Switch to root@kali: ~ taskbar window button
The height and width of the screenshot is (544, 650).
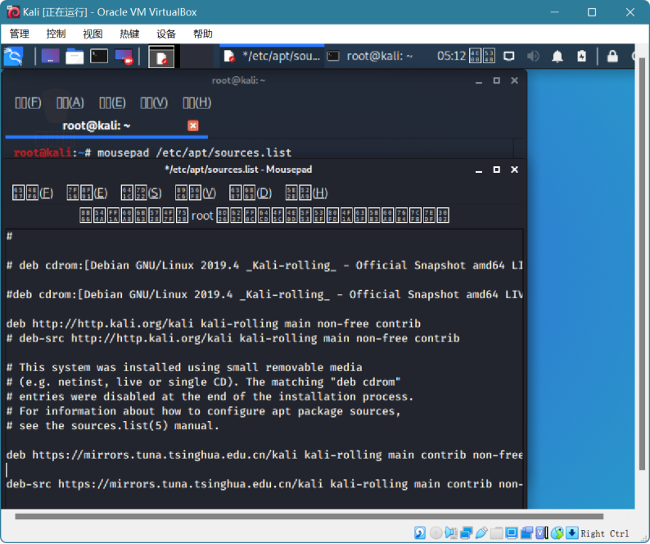(x=369, y=56)
